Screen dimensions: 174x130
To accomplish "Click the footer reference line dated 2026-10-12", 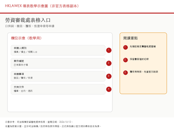I will click(x=39, y=122).
